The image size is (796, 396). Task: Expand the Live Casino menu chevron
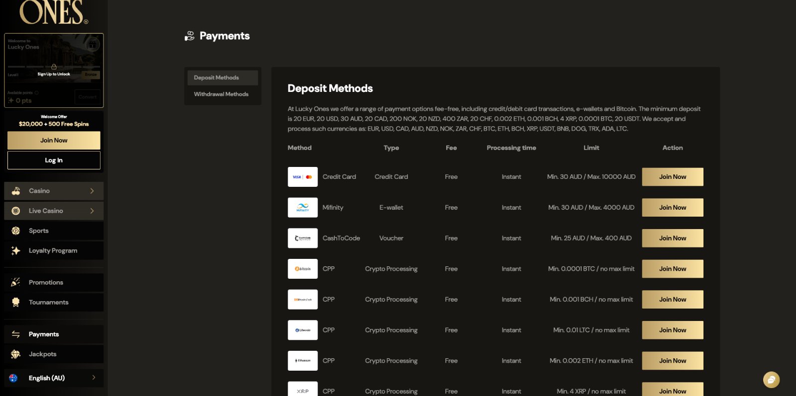92,211
